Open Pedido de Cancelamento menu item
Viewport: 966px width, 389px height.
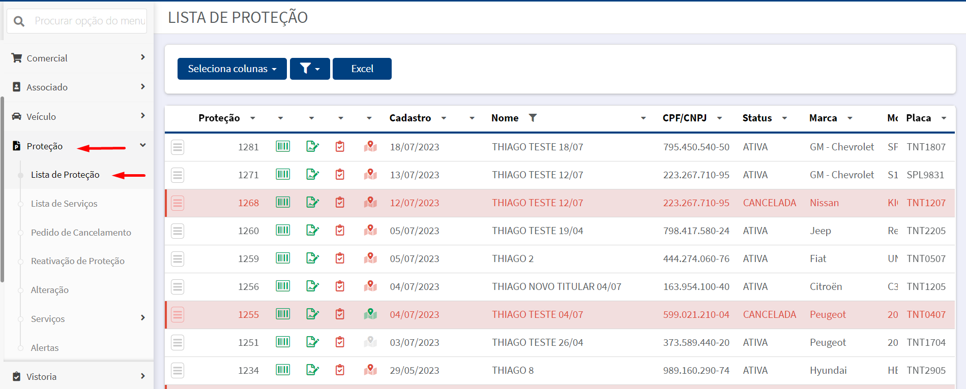[x=81, y=233]
